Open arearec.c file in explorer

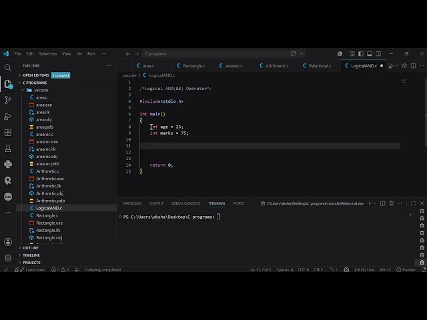45,135
